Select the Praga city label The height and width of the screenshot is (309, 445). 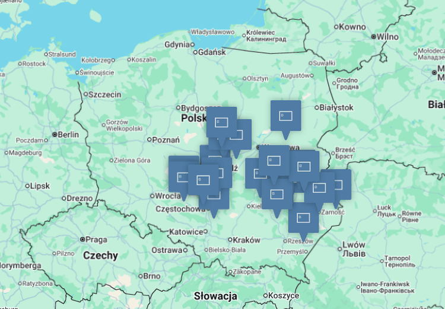(96, 240)
